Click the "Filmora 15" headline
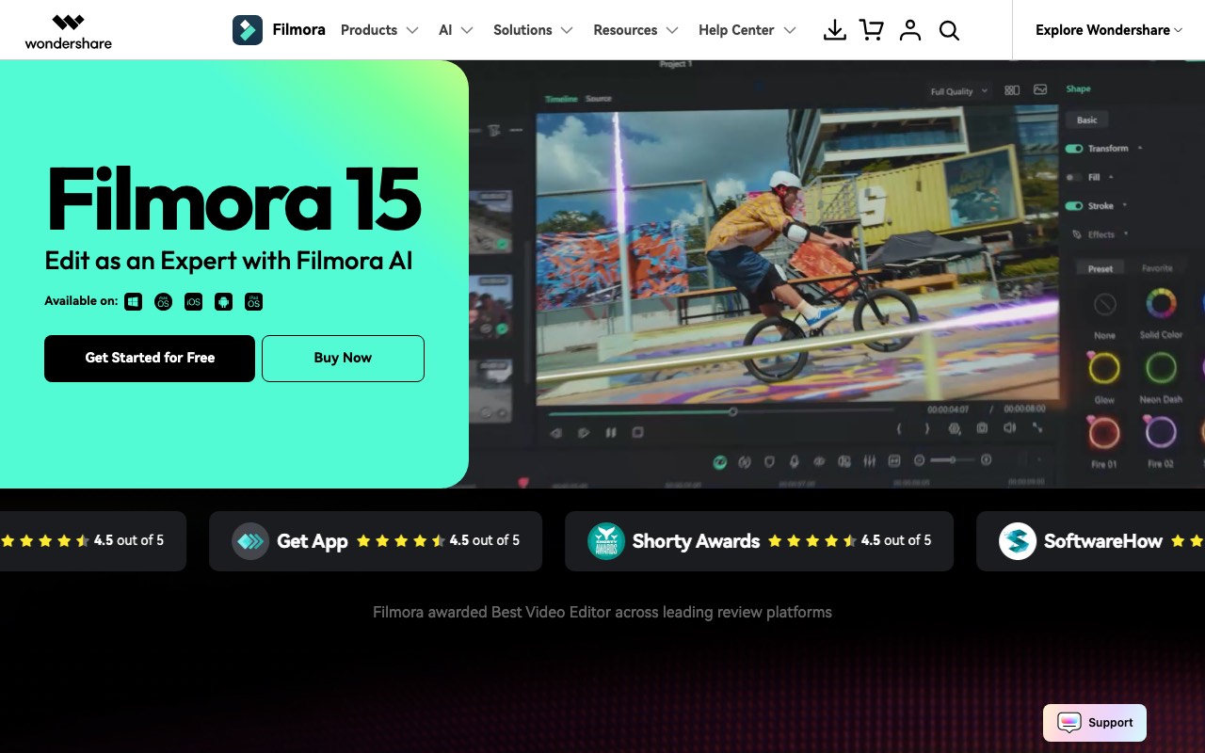 click(x=233, y=199)
